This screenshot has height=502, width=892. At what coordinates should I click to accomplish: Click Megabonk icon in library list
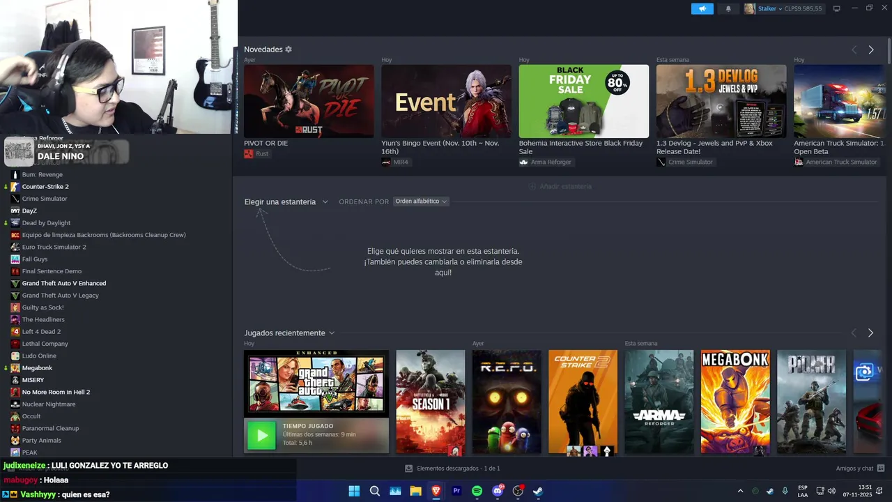pyautogui.click(x=15, y=368)
